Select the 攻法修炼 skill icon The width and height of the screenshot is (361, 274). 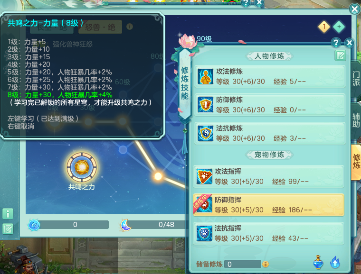(205, 76)
